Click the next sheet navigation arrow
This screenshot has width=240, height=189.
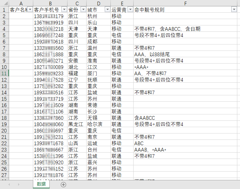[x=18, y=184]
